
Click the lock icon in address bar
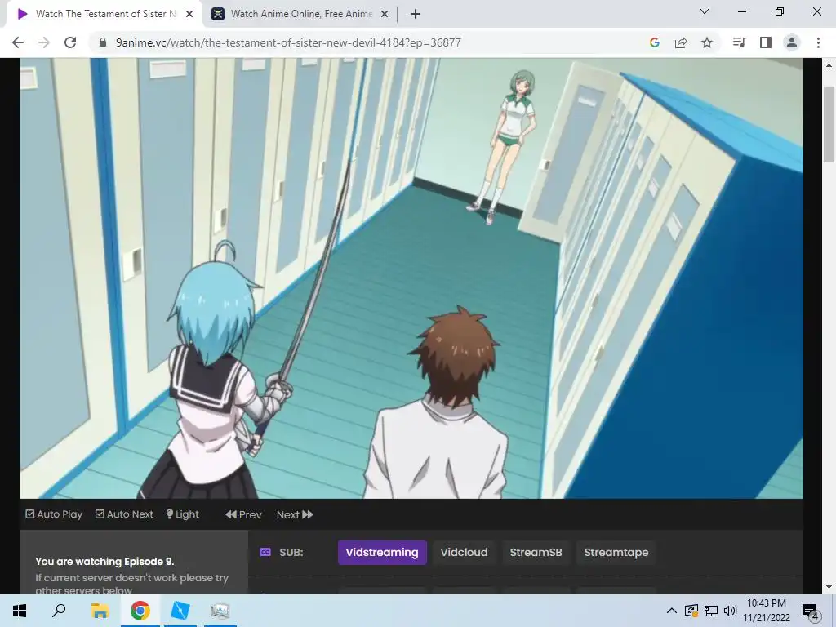[x=103, y=42]
